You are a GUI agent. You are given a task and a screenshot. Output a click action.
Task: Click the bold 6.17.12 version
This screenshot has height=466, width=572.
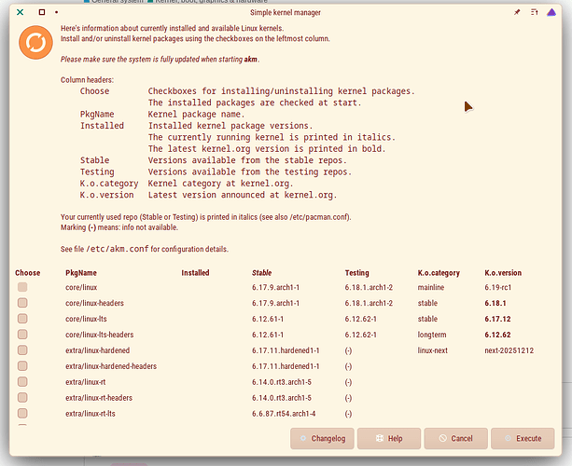click(x=497, y=319)
